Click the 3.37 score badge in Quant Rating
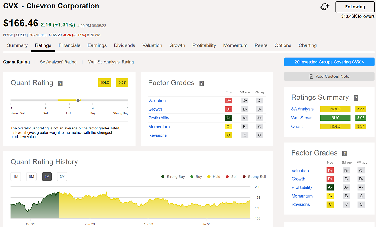Image resolution: width=376 pixels, height=227 pixels. [122, 82]
